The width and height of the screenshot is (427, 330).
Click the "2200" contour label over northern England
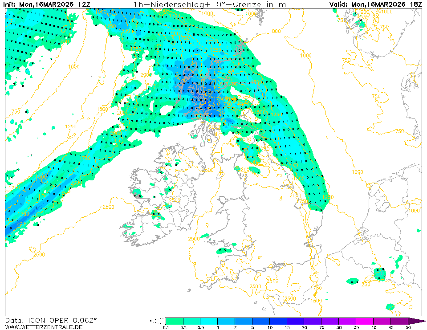click(x=244, y=170)
